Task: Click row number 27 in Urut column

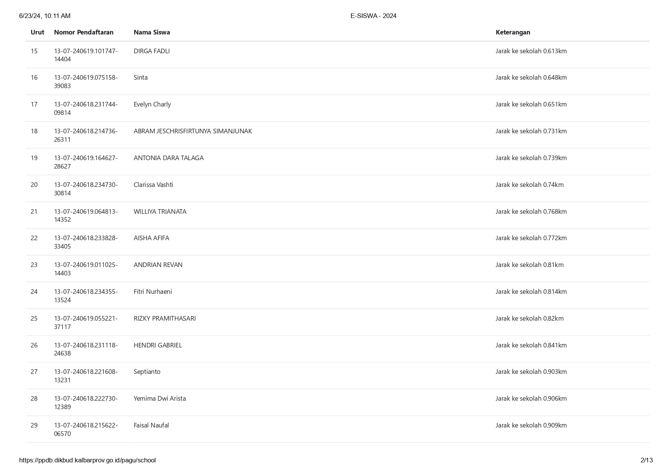Action: coord(34,372)
